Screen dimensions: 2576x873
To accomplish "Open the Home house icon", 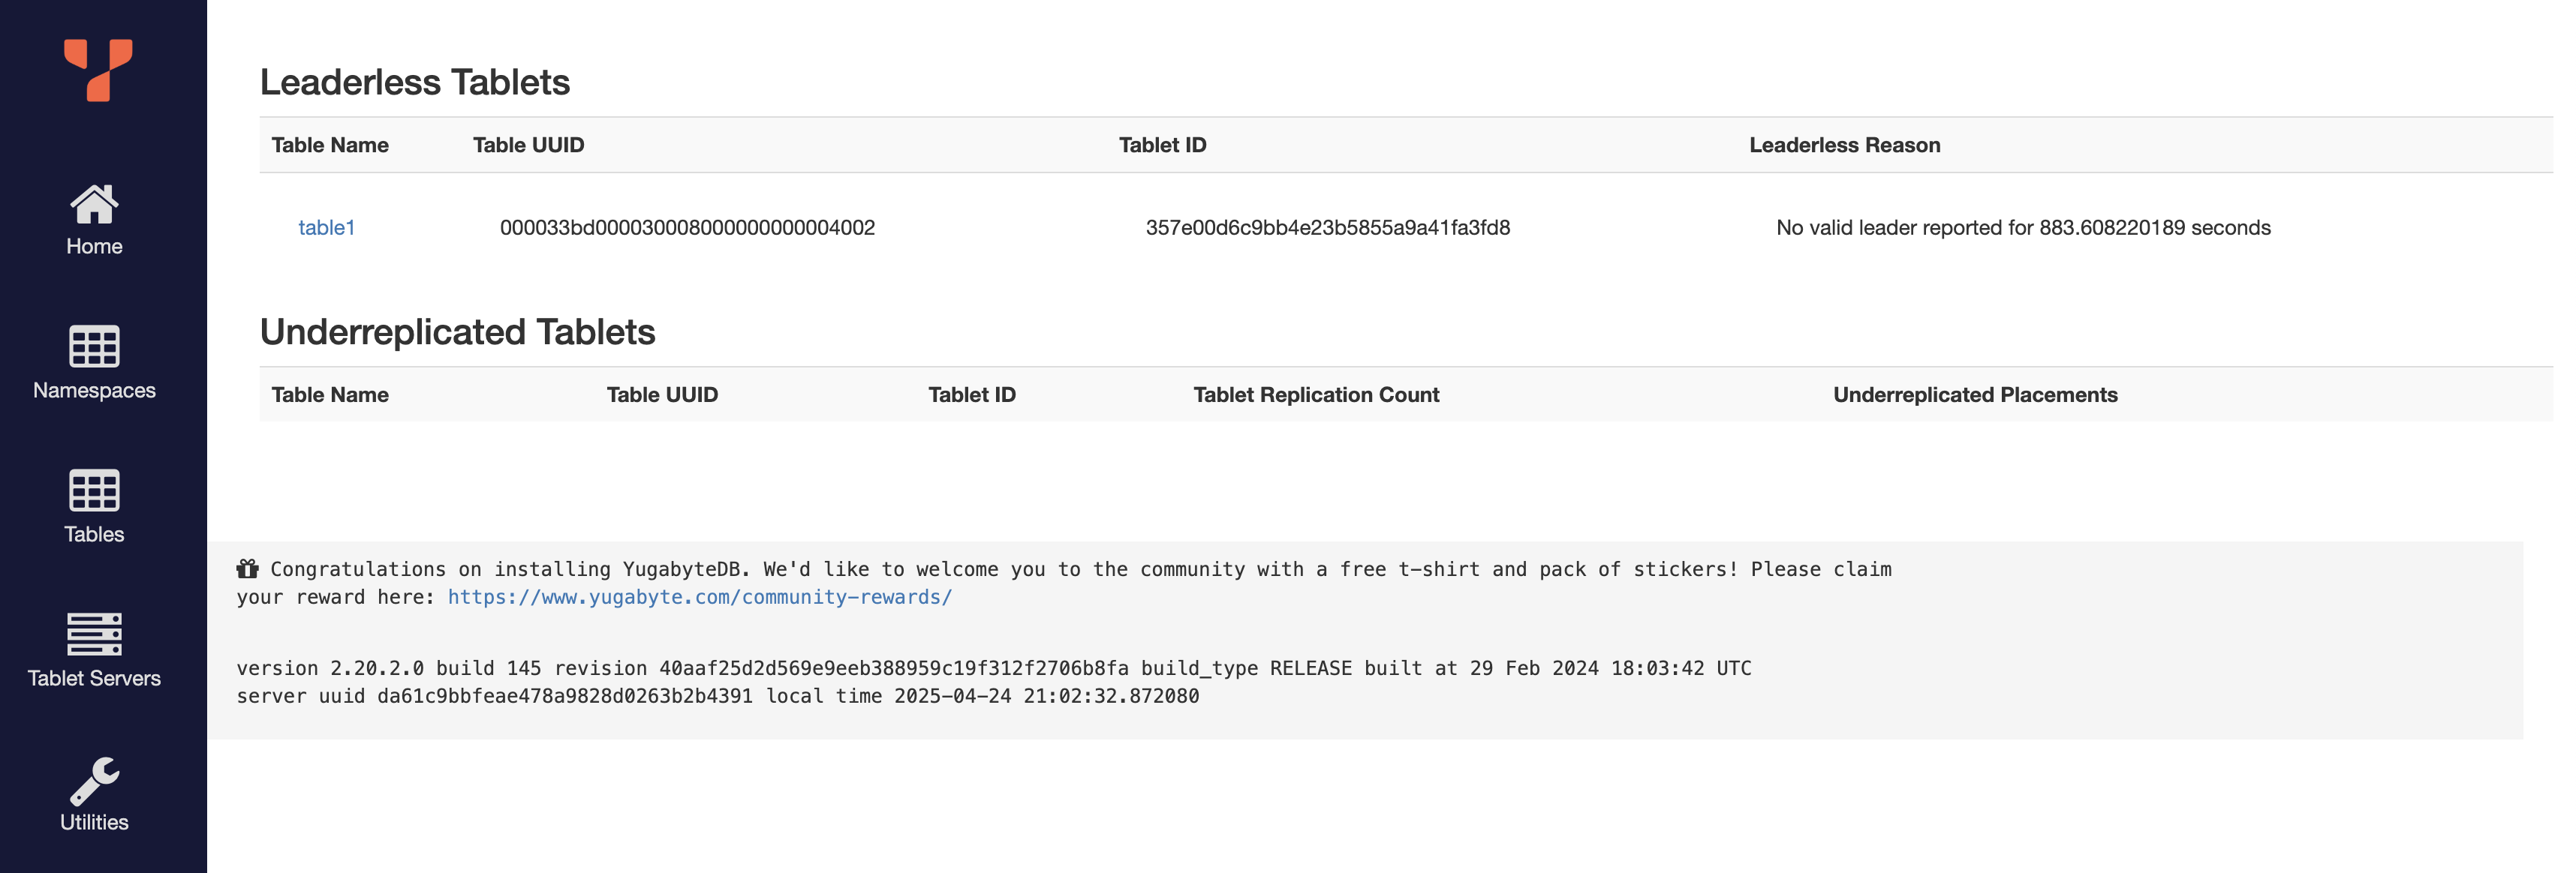I will pos(94,205).
